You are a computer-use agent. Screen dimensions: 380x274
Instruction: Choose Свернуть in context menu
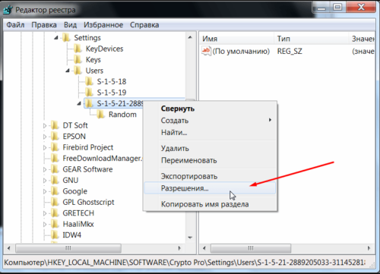210,109
